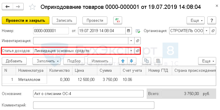Click the Сумма column header
220x110 pixels.
[109, 71]
